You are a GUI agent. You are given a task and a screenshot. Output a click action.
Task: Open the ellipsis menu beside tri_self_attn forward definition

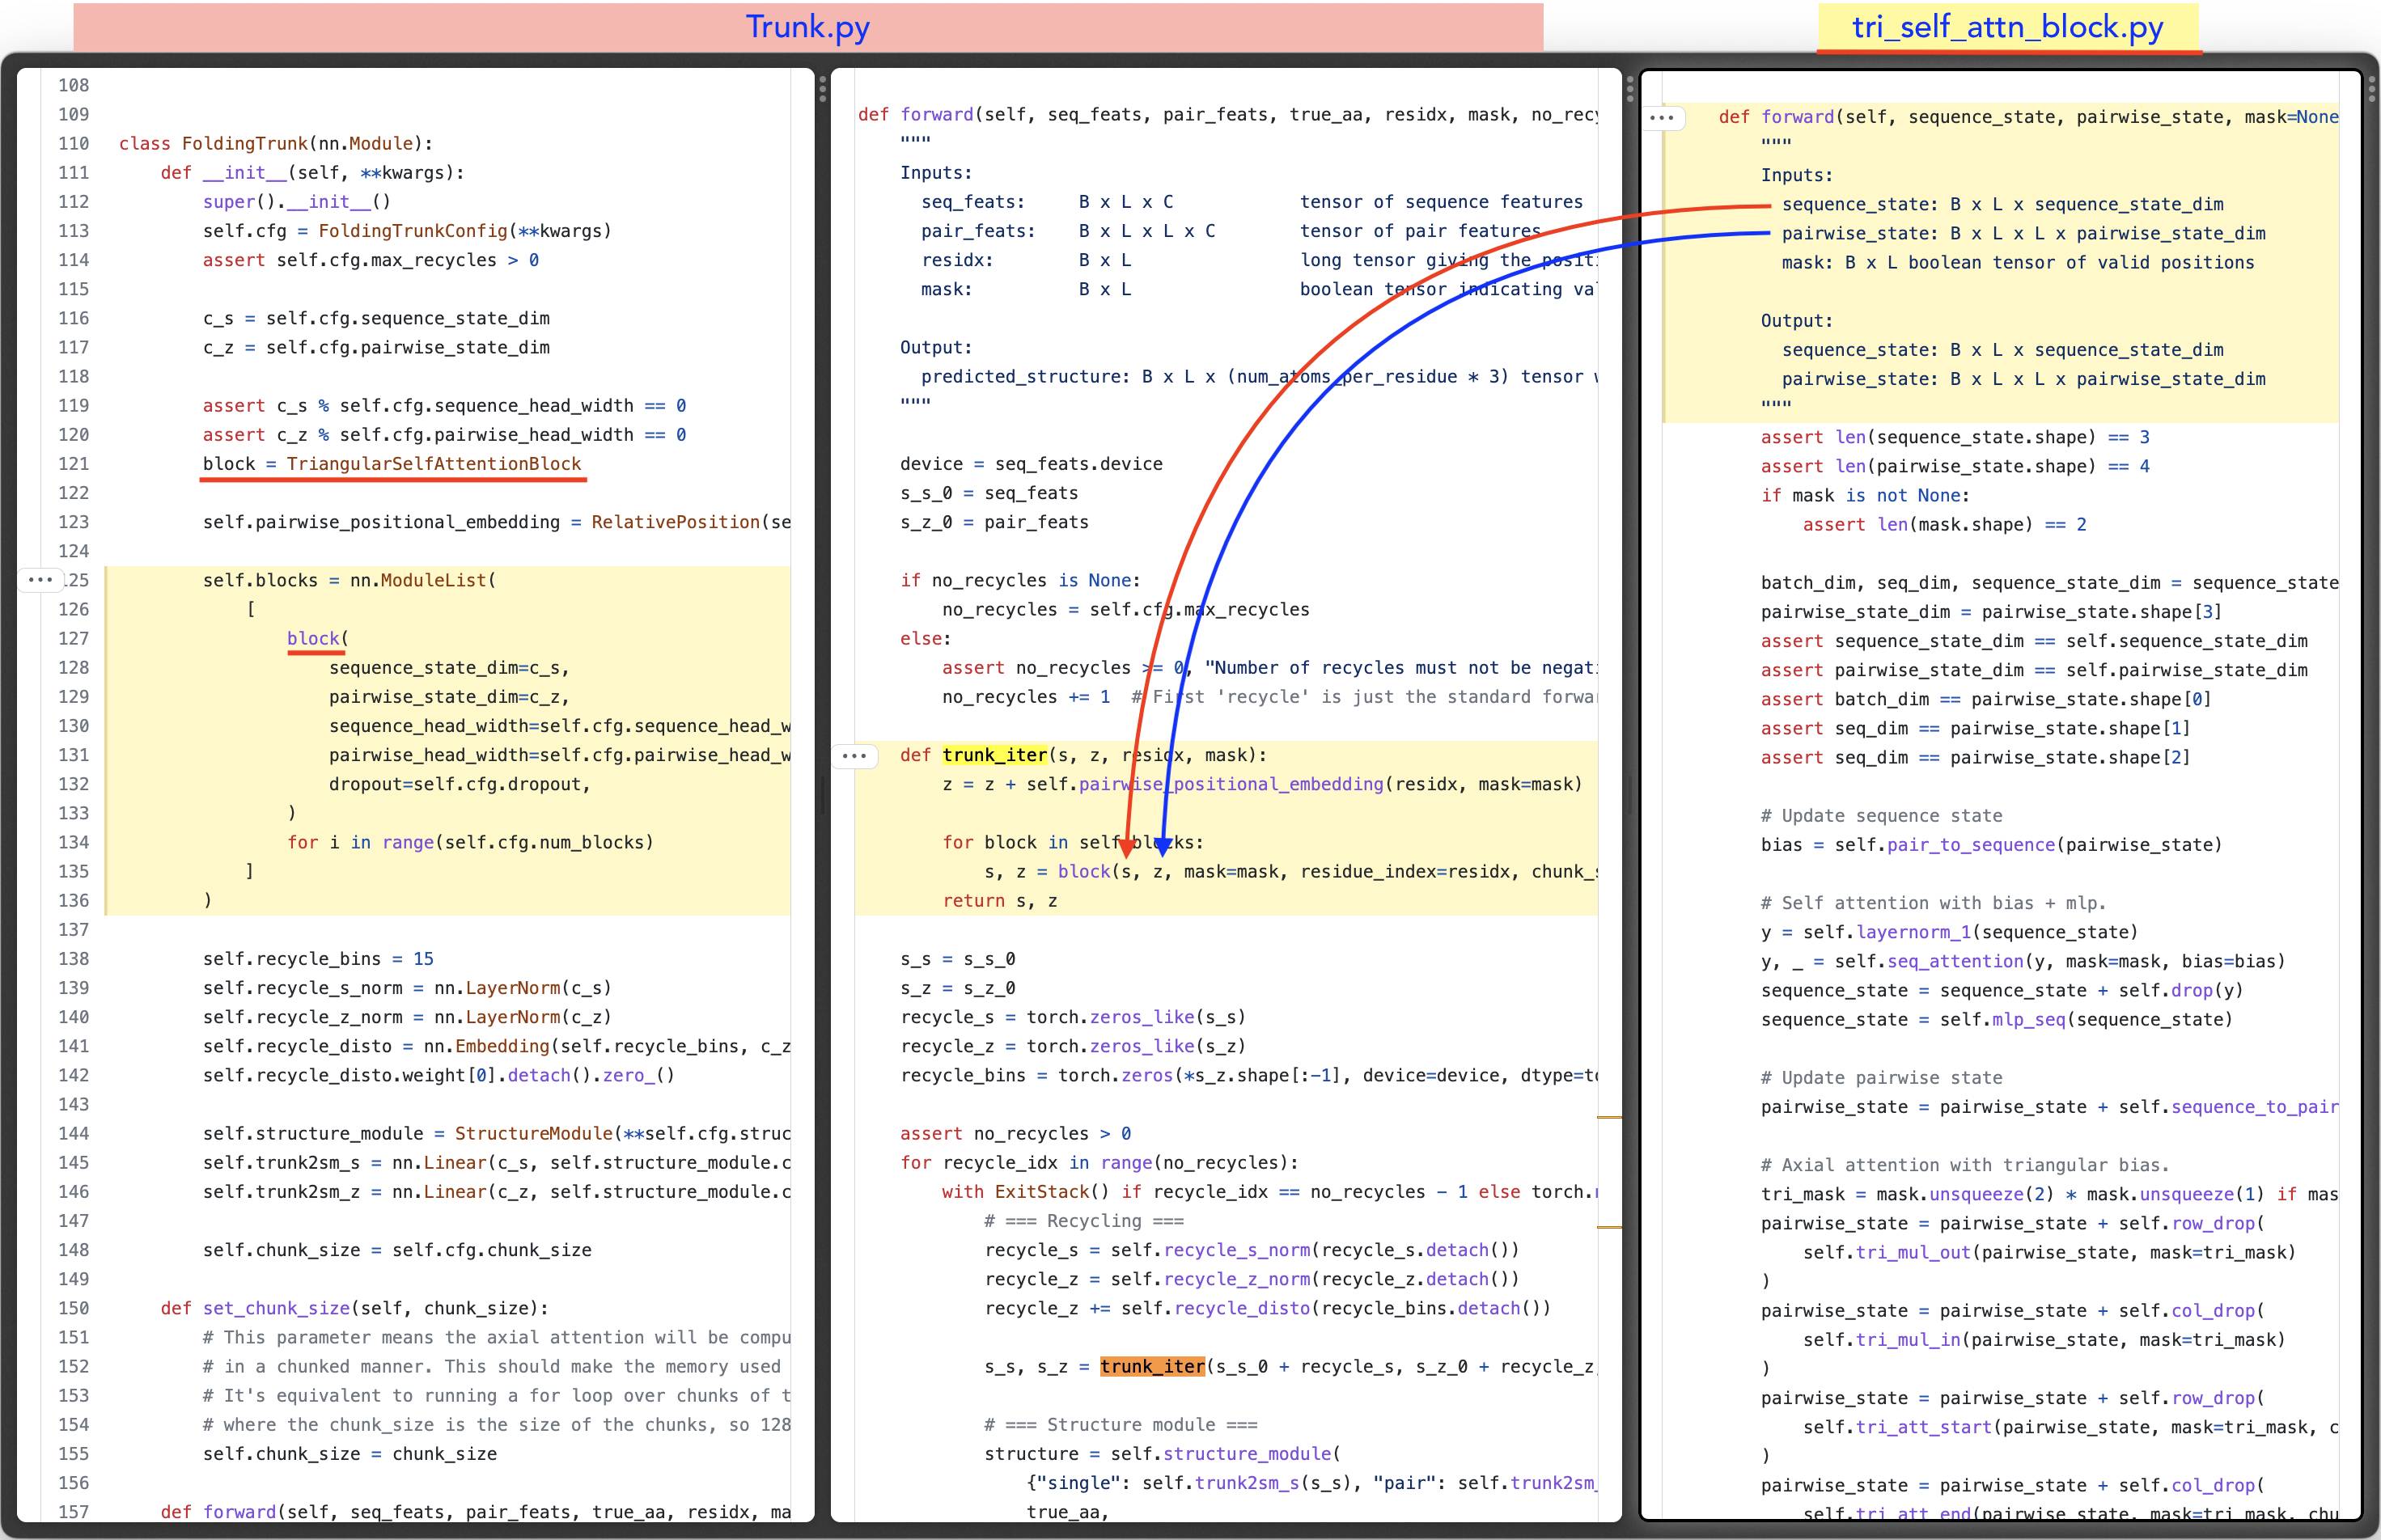pyautogui.click(x=1662, y=118)
